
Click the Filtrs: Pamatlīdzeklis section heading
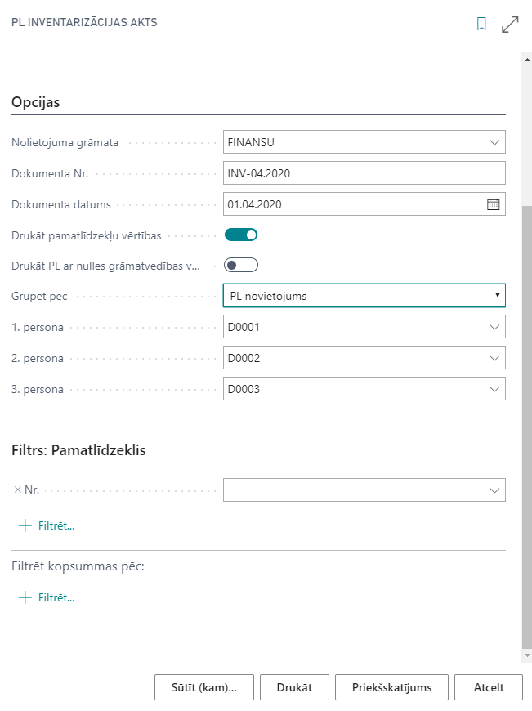pyautogui.click(x=78, y=450)
